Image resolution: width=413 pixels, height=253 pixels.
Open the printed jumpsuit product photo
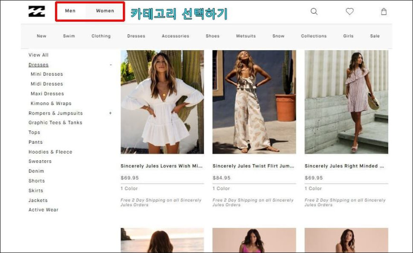pos(254,102)
